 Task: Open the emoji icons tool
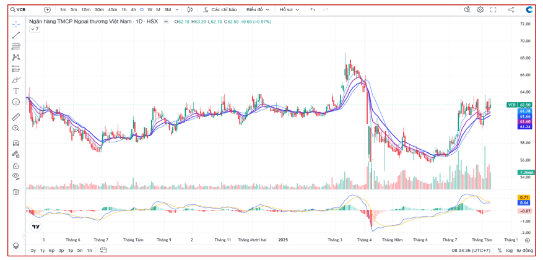16,102
